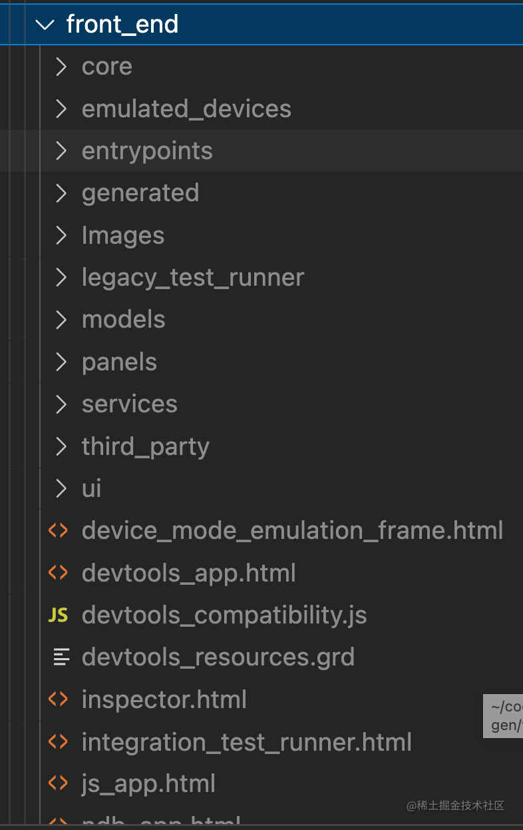Click the HTML icon next to inspector.html

click(59, 699)
